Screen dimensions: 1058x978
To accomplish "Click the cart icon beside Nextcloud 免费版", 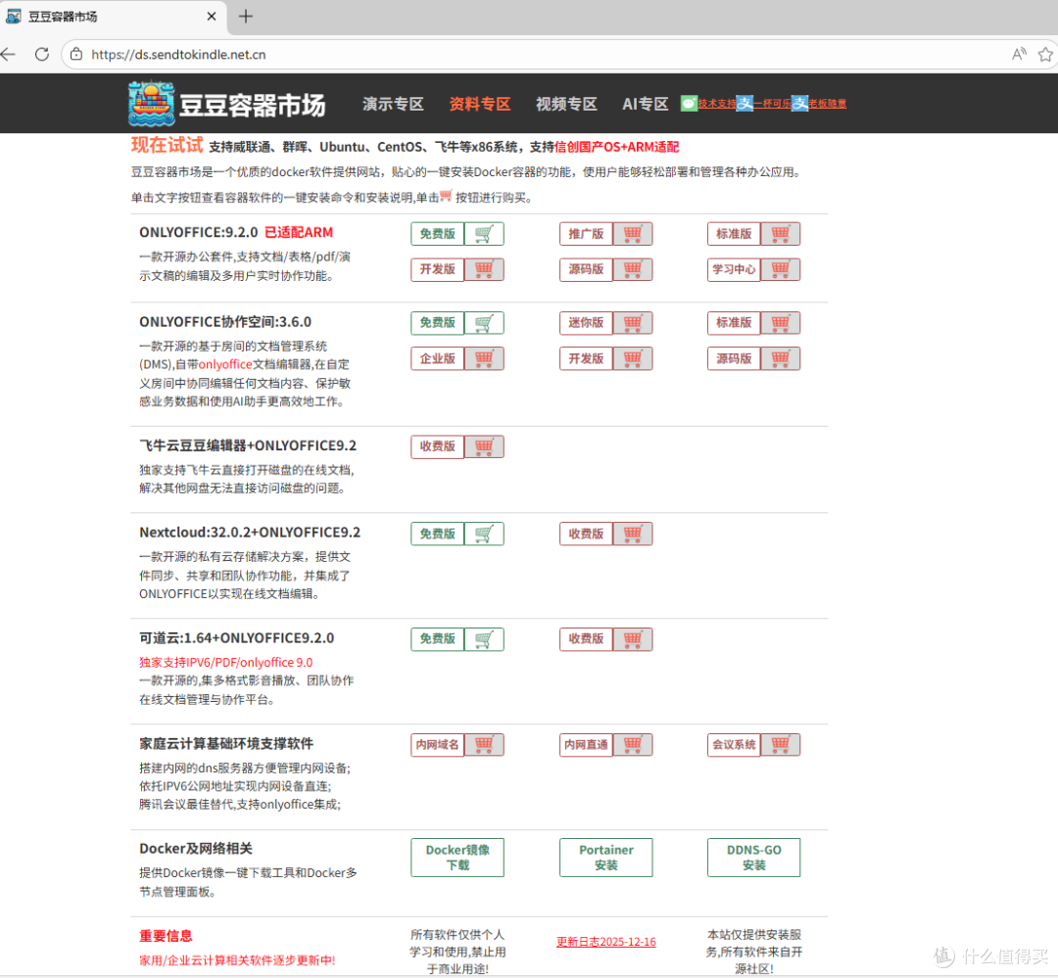I will [484, 535].
